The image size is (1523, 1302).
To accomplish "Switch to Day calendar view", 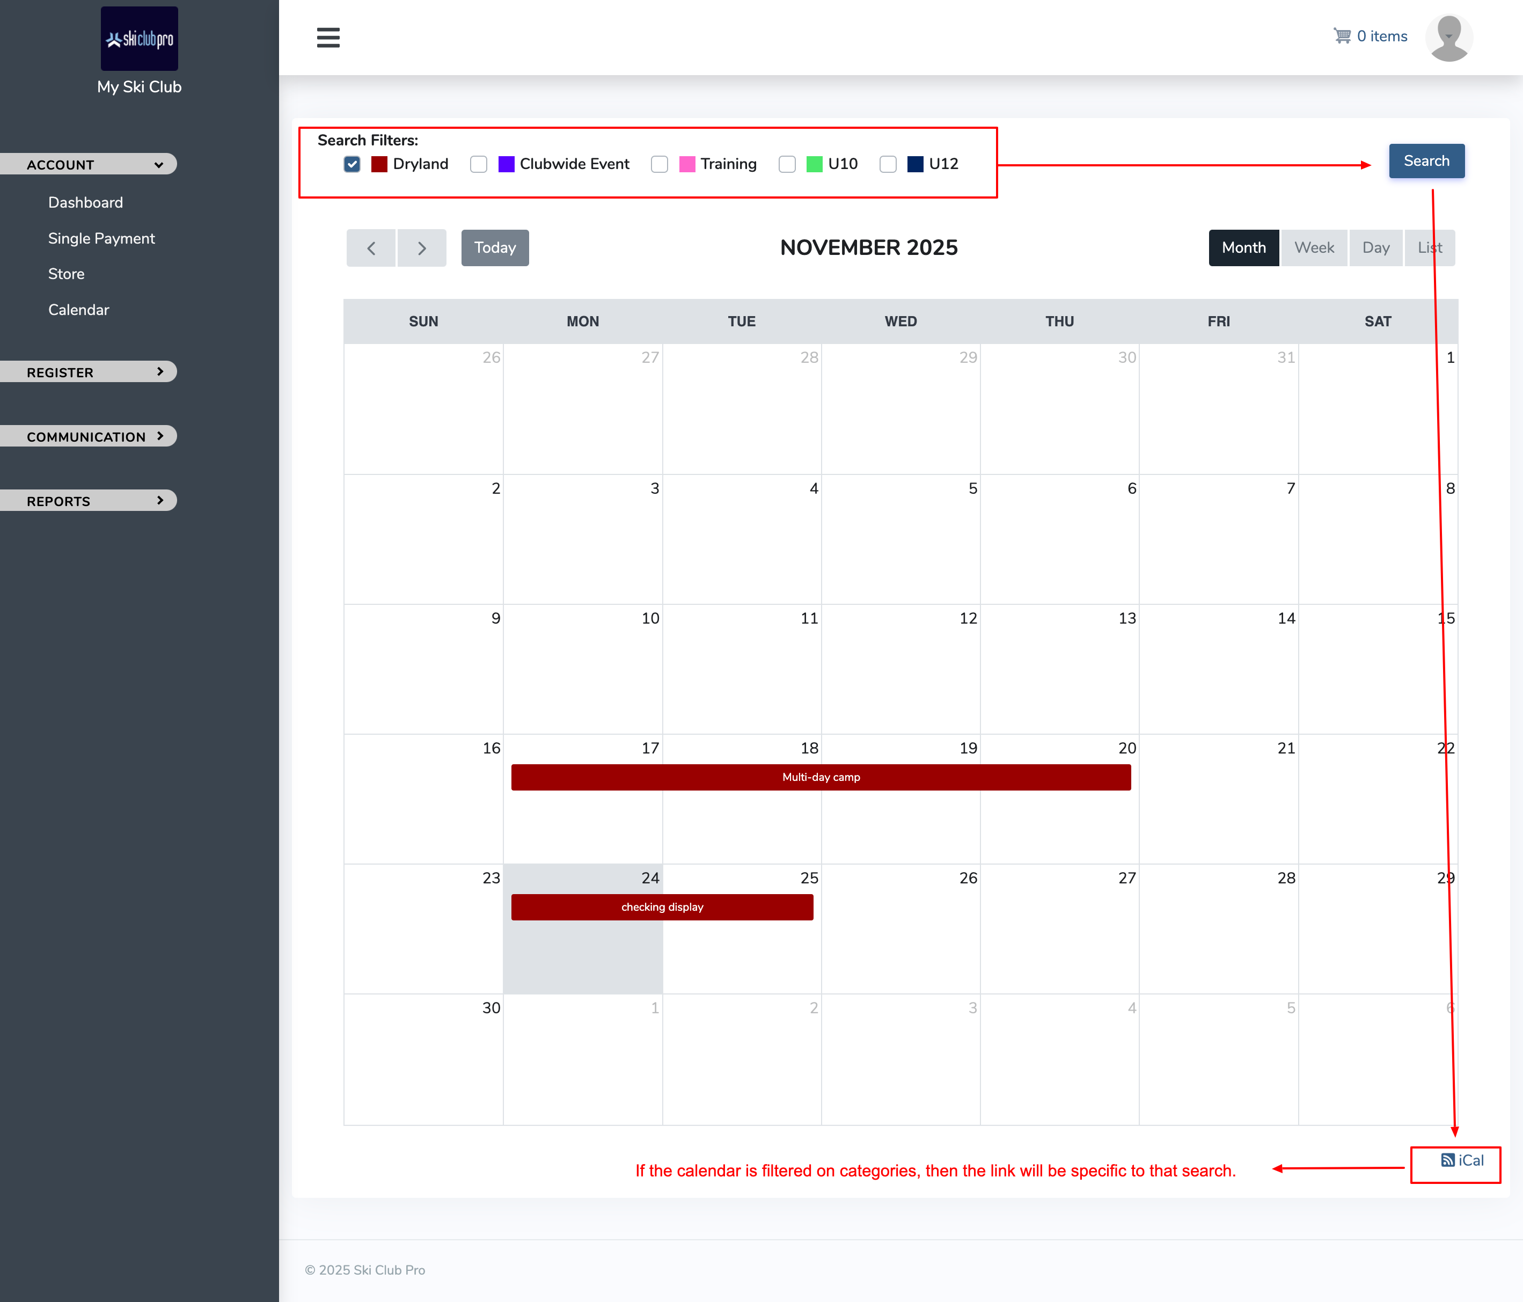I will tap(1375, 248).
